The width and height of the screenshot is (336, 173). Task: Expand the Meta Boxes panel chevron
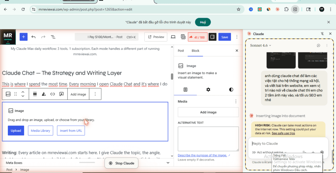click(x=168, y=163)
